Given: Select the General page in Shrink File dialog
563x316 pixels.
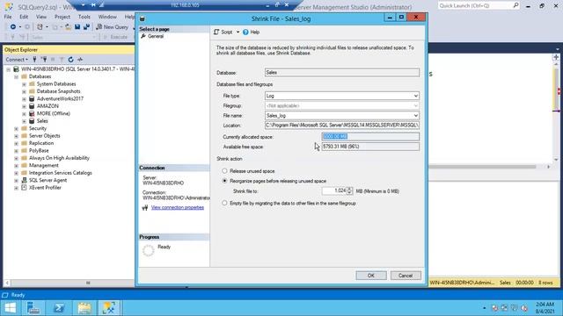Looking at the screenshot, I should coord(156,36).
